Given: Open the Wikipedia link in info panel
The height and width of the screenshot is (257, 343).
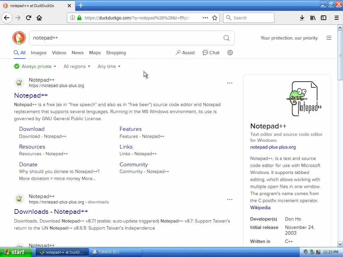Looking at the screenshot, I should [x=260, y=207].
